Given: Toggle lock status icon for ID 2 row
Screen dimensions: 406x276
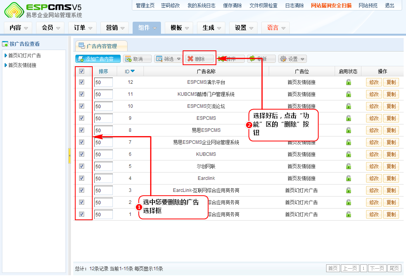Looking at the screenshot, I should (x=349, y=202).
